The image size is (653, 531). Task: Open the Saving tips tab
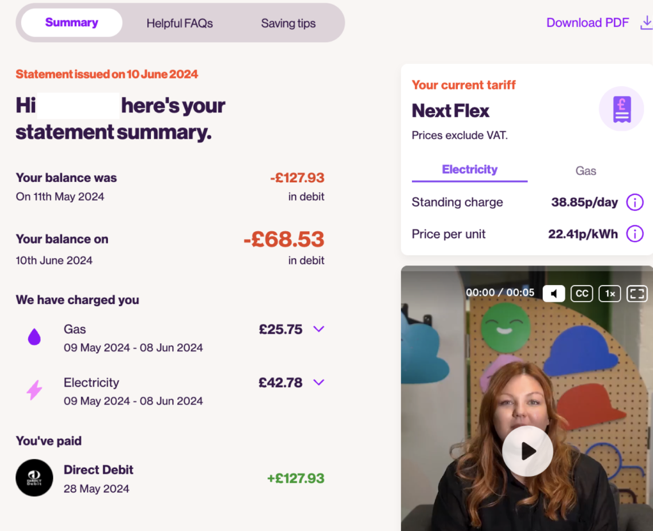(x=288, y=24)
